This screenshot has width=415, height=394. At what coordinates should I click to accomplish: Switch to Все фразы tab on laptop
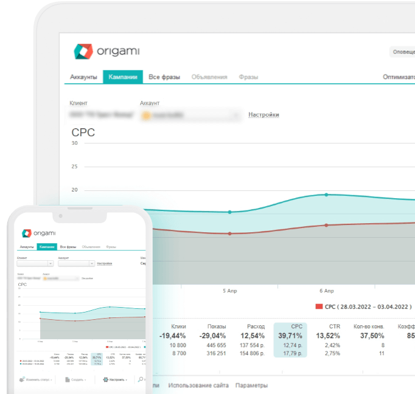click(x=164, y=77)
